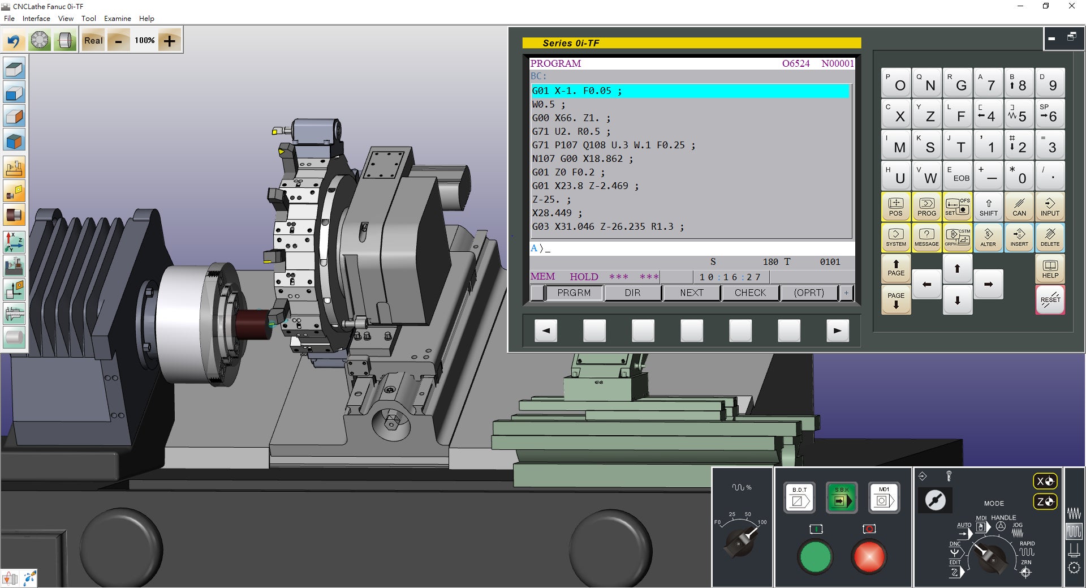
Task: Show the workpiece and insert view icon
Action: [14, 192]
